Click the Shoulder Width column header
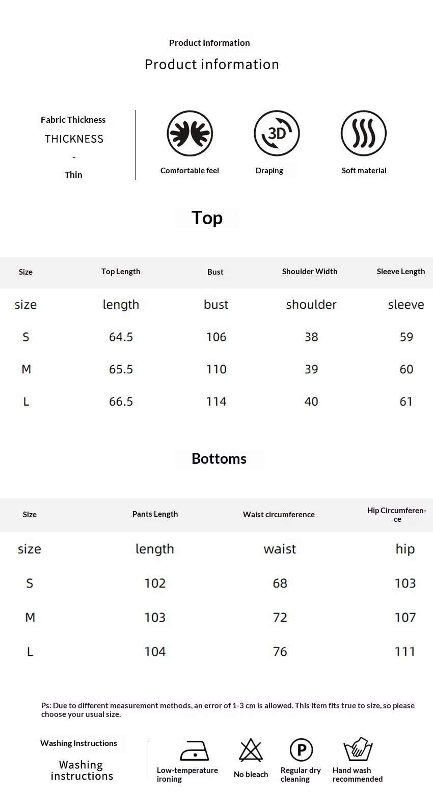Screen dimensions: 433x799 tap(310, 272)
